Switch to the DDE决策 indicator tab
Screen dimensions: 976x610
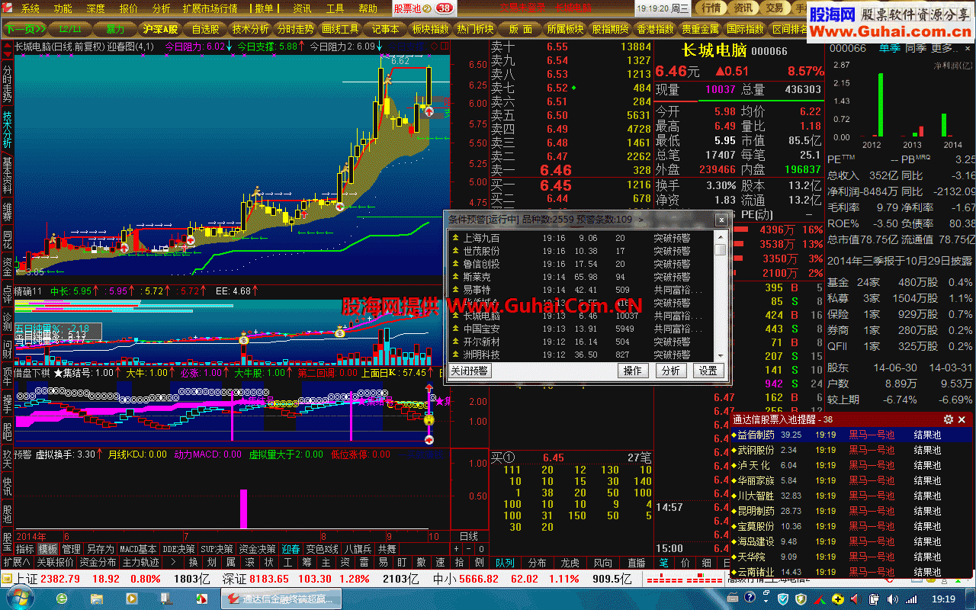[178, 549]
